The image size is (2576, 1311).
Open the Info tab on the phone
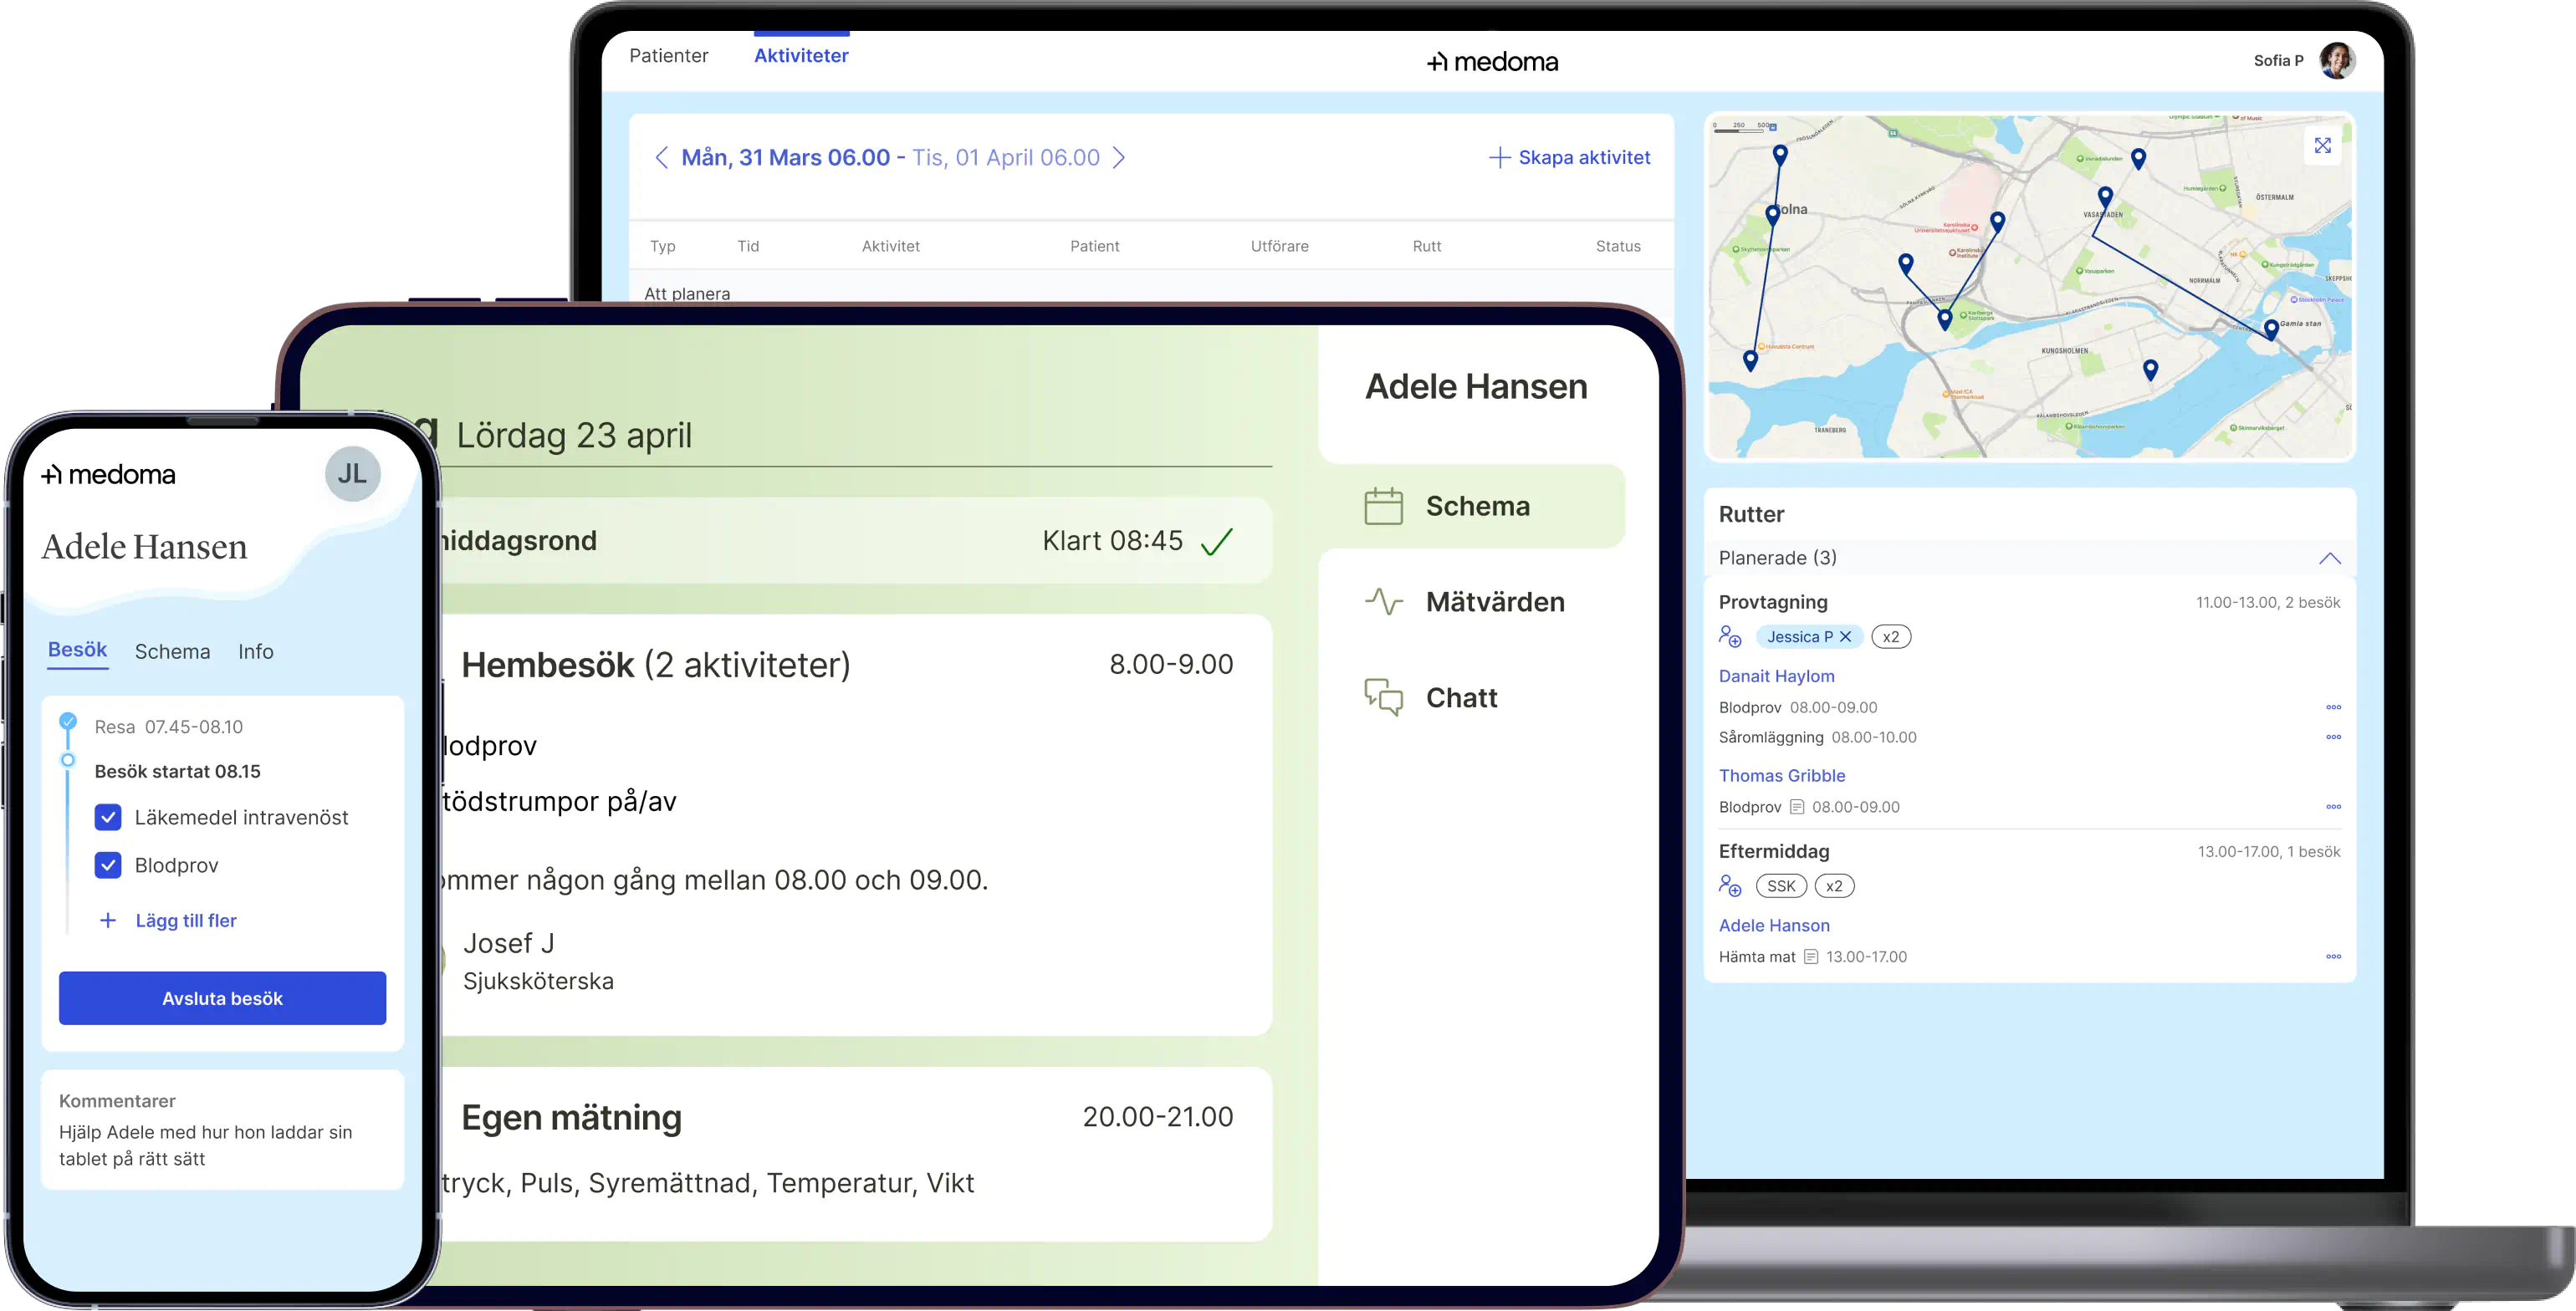[x=256, y=651]
